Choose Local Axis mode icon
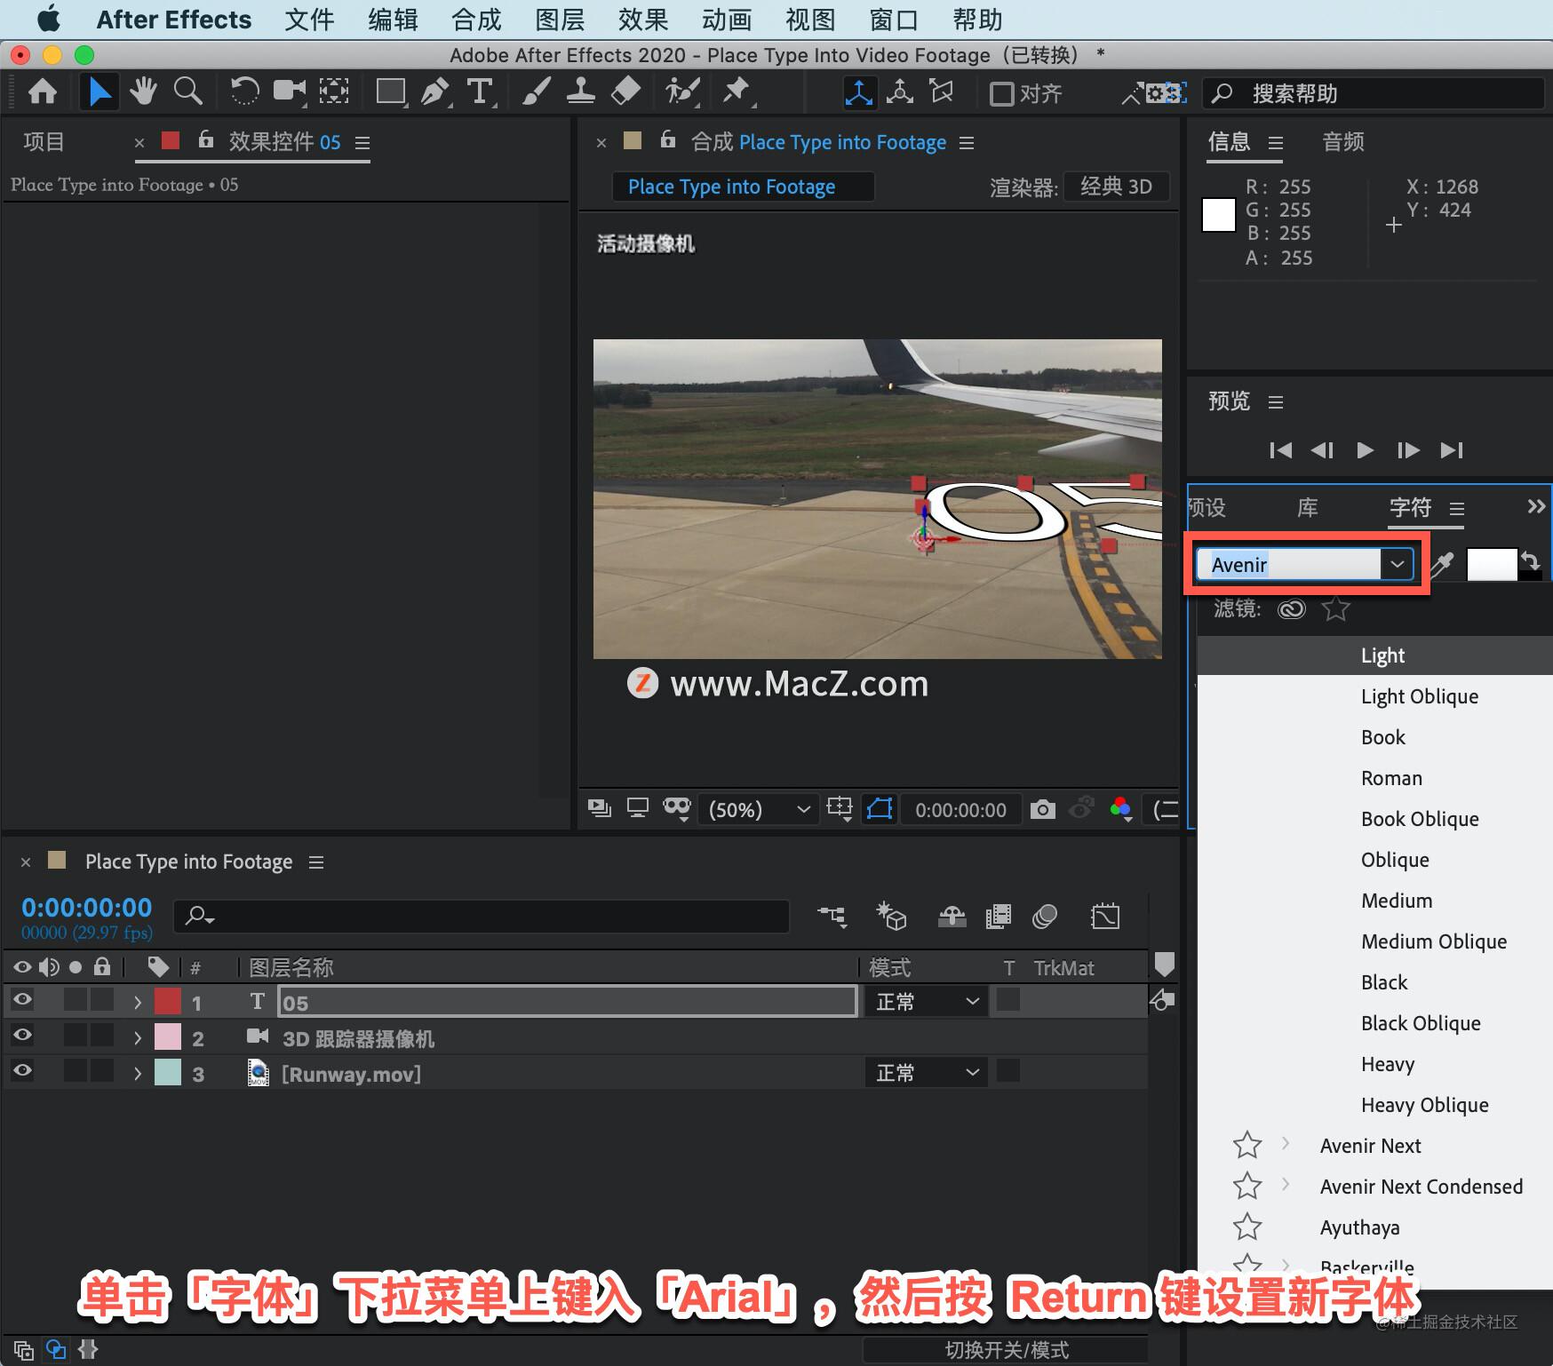 (x=858, y=93)
